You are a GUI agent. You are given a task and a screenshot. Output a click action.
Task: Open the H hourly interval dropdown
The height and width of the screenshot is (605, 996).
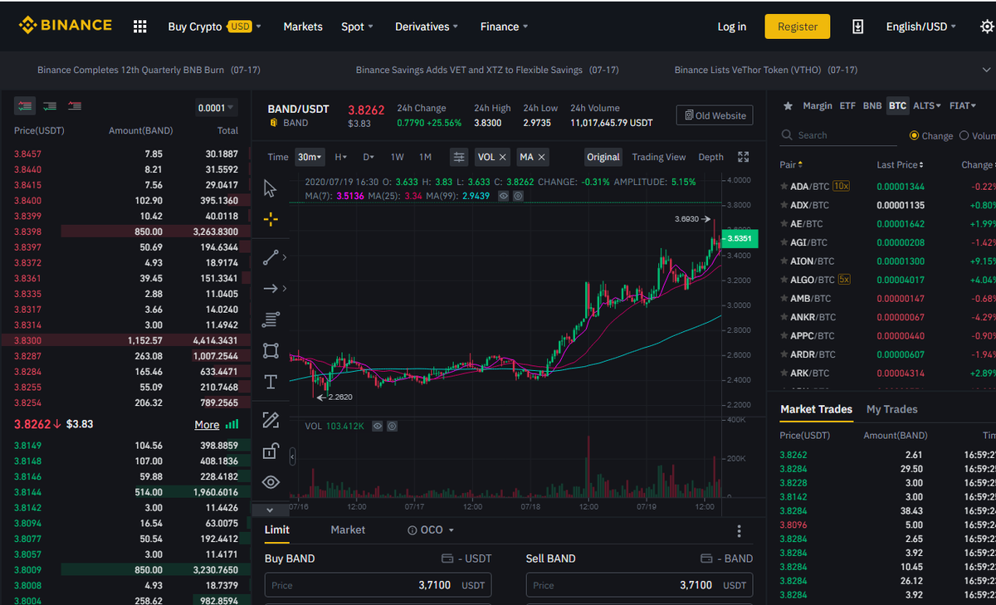point(340,157)
